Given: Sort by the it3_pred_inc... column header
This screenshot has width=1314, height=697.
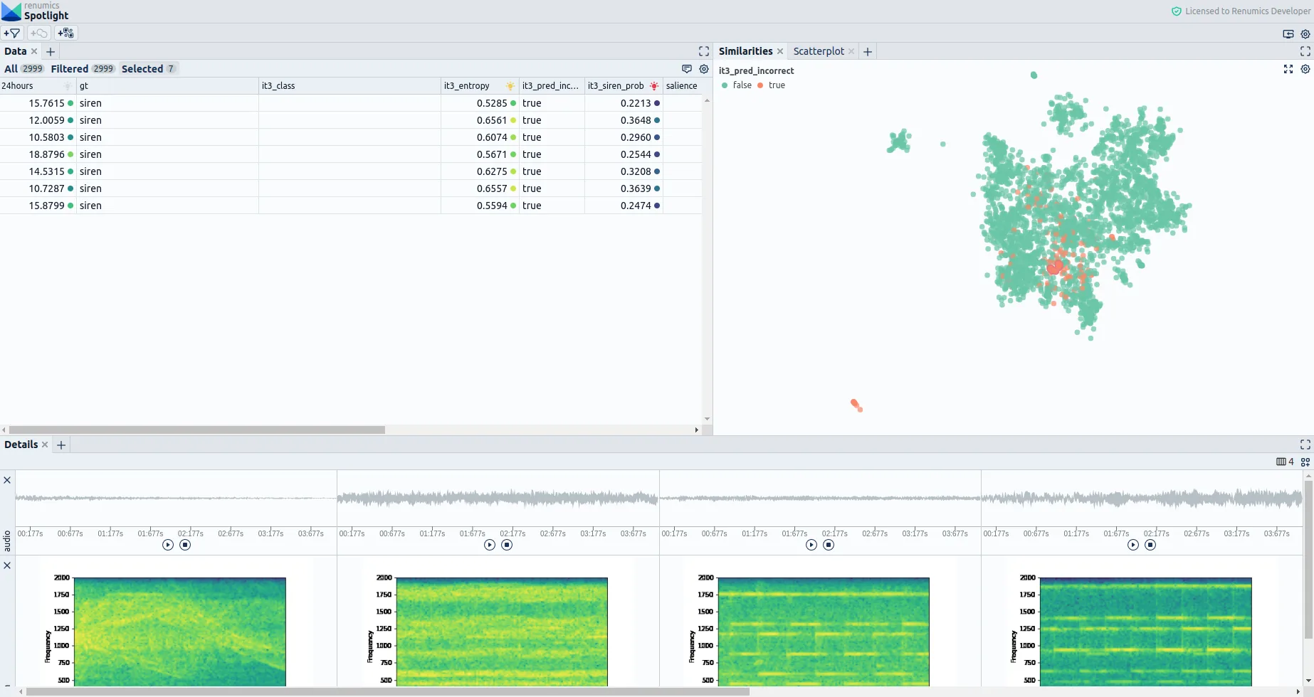Looking at the screenshot, I should point(550,86).
